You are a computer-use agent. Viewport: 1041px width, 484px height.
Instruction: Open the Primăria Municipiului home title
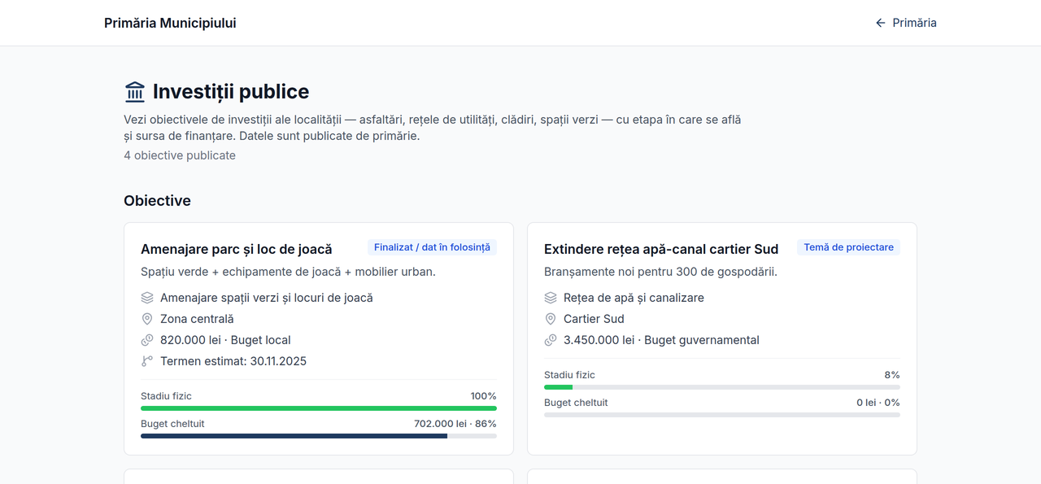[170, 23]
